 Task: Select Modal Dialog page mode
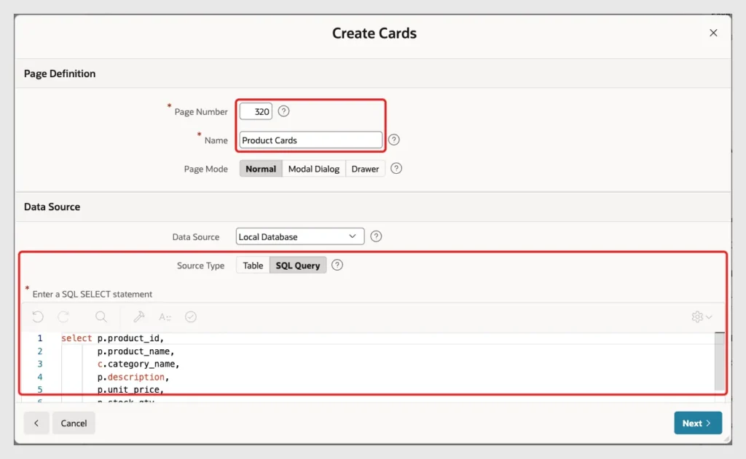click(314, 169)
